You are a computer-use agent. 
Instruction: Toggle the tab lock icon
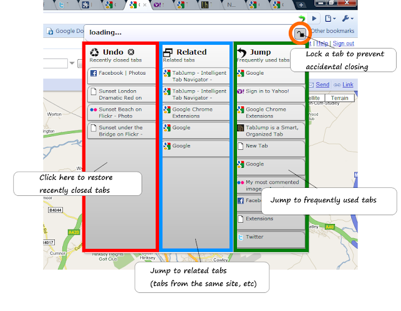tap(300, 34)
